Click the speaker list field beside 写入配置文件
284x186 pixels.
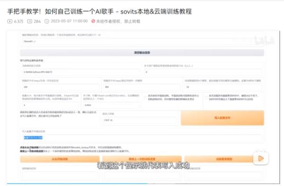click(139, 120)
